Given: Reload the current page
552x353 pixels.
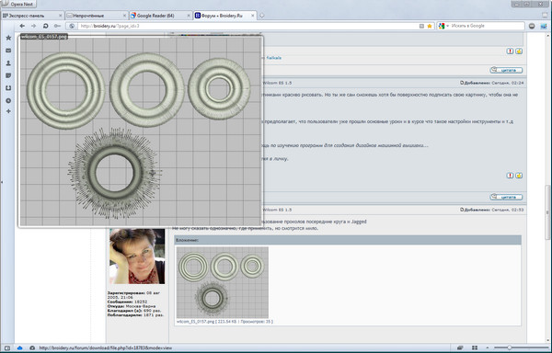Looking at the screenshot, I should 45,26.
